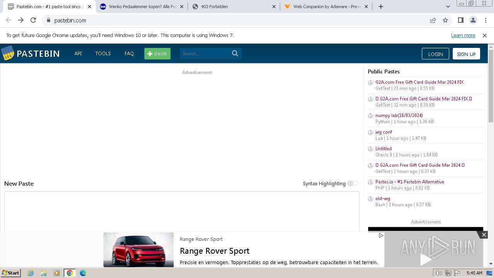494x278 pixels.
Task: Switch to 403 Forbidden tab
Action: 234,7
